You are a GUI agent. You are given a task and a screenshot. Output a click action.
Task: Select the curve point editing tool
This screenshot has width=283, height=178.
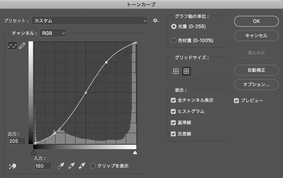pos(12,46)
